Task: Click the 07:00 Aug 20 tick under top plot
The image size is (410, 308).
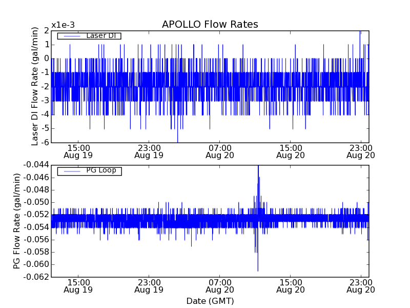Action: tap(220, 151)
